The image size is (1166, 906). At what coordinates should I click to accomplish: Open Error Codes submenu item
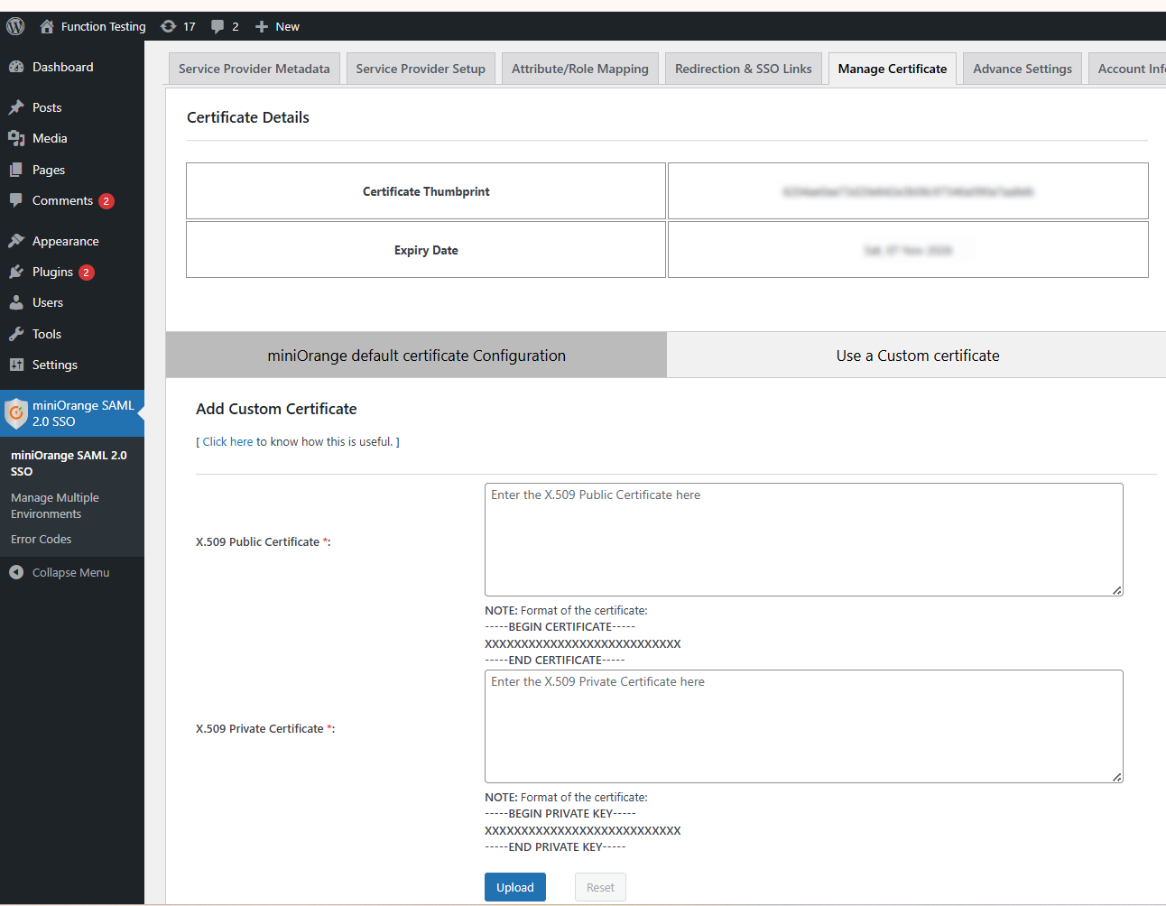[42, 539]
